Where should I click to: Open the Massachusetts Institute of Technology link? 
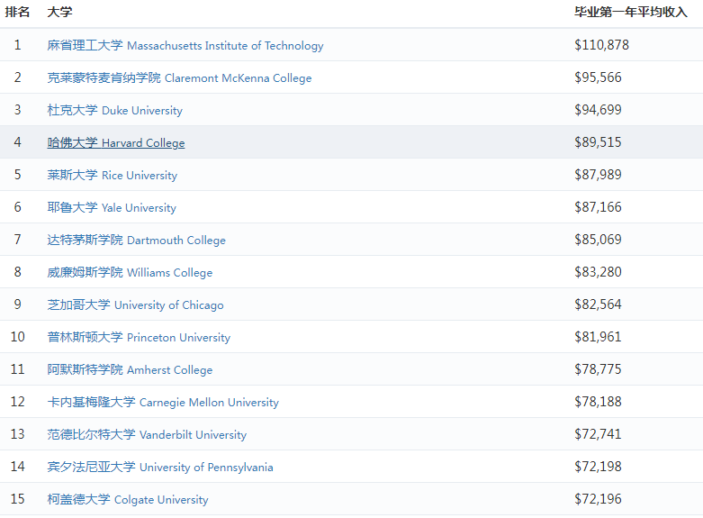tap(185, 45)
